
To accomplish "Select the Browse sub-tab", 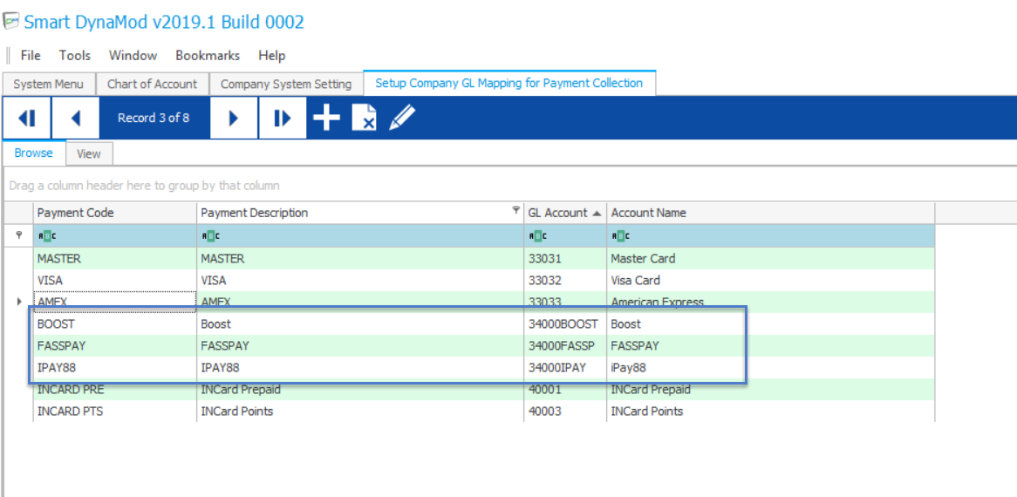I will [34, 153].
